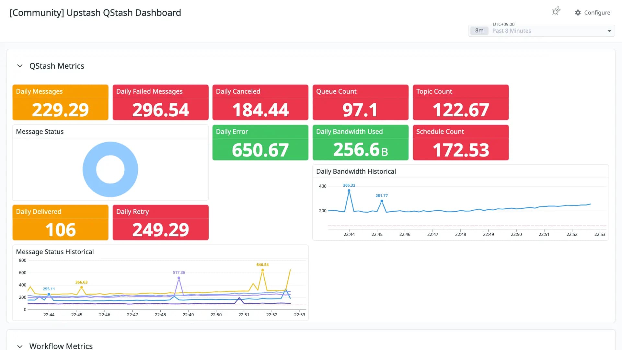The image size is (622, 350).
Task: Click the Daily Bandwidth Used value 256.6 B
Action: point(360,150)
